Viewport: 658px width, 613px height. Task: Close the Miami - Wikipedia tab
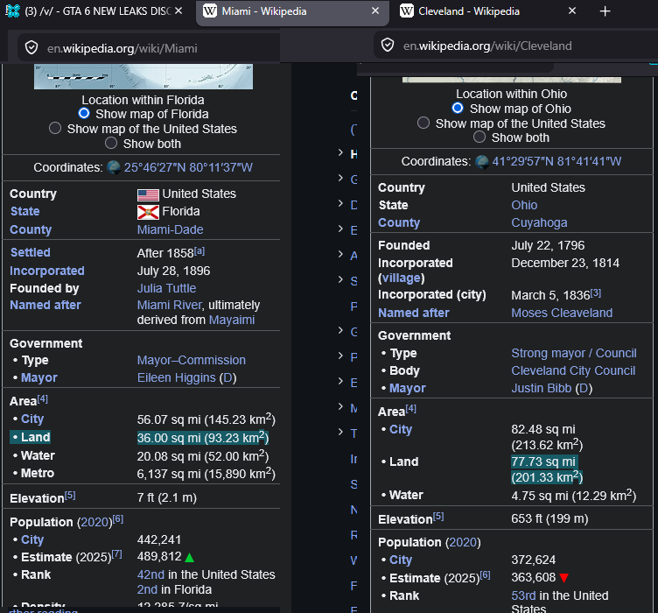[x=375, y=11]
